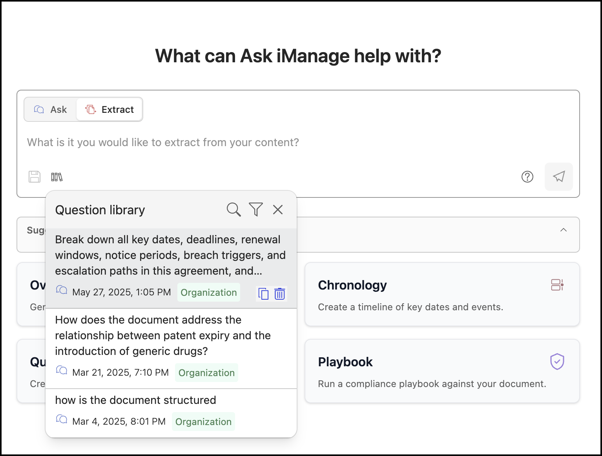Viewport: 602px width, 456px height.
Task: Collapse the suggestions section chevron
Action: tap(564, 230)
